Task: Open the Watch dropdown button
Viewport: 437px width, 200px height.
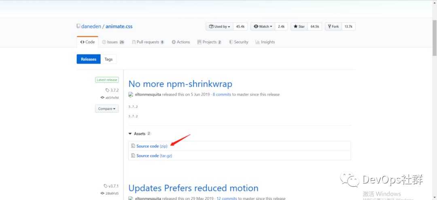Action: 263,27
